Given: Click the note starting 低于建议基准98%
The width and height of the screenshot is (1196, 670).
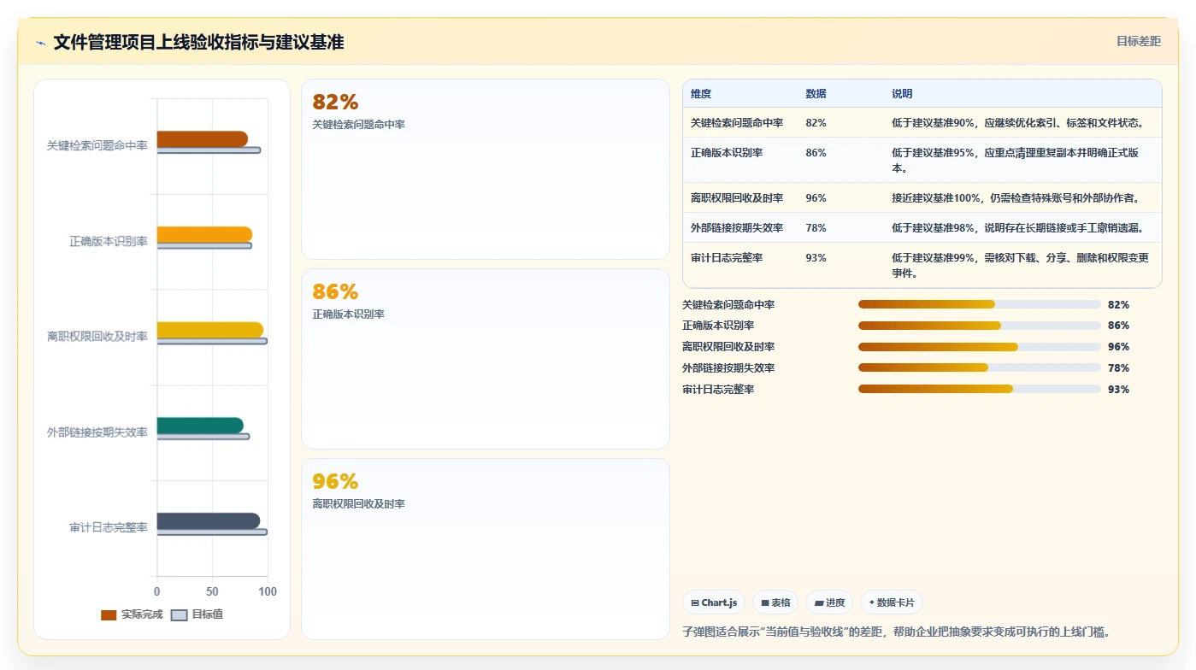Looking at the screenshot, I should pos(1017,228).
